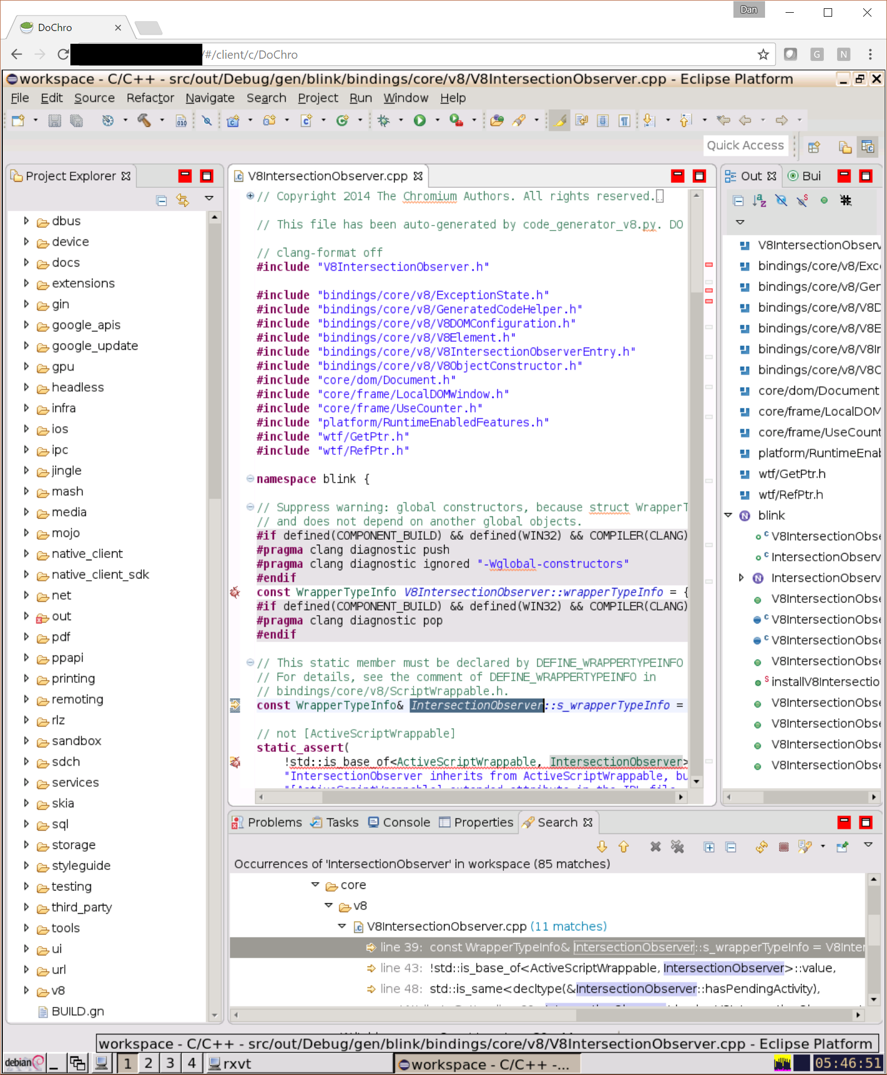The height and width of the screenshot is (1075, 887).
Task: Toggle Hide Non-Public Members green dot in Outline
Action: click(x=824, y=201)
